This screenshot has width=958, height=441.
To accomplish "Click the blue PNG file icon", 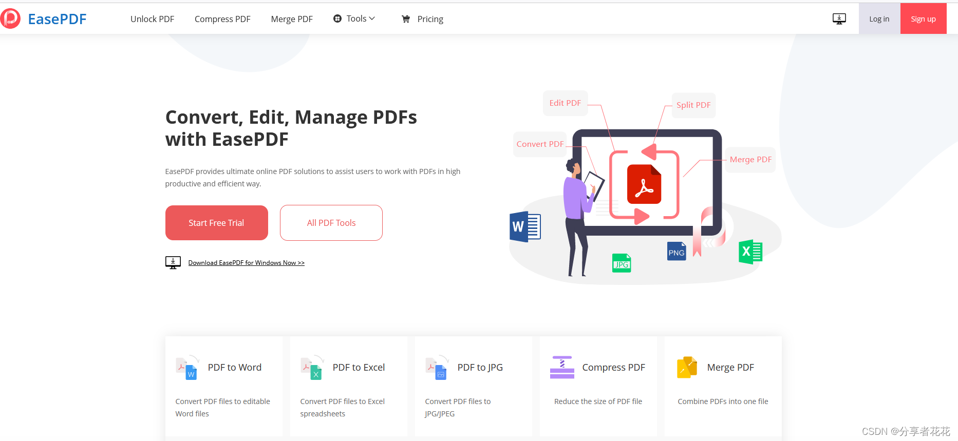I will tap(677, 251).
